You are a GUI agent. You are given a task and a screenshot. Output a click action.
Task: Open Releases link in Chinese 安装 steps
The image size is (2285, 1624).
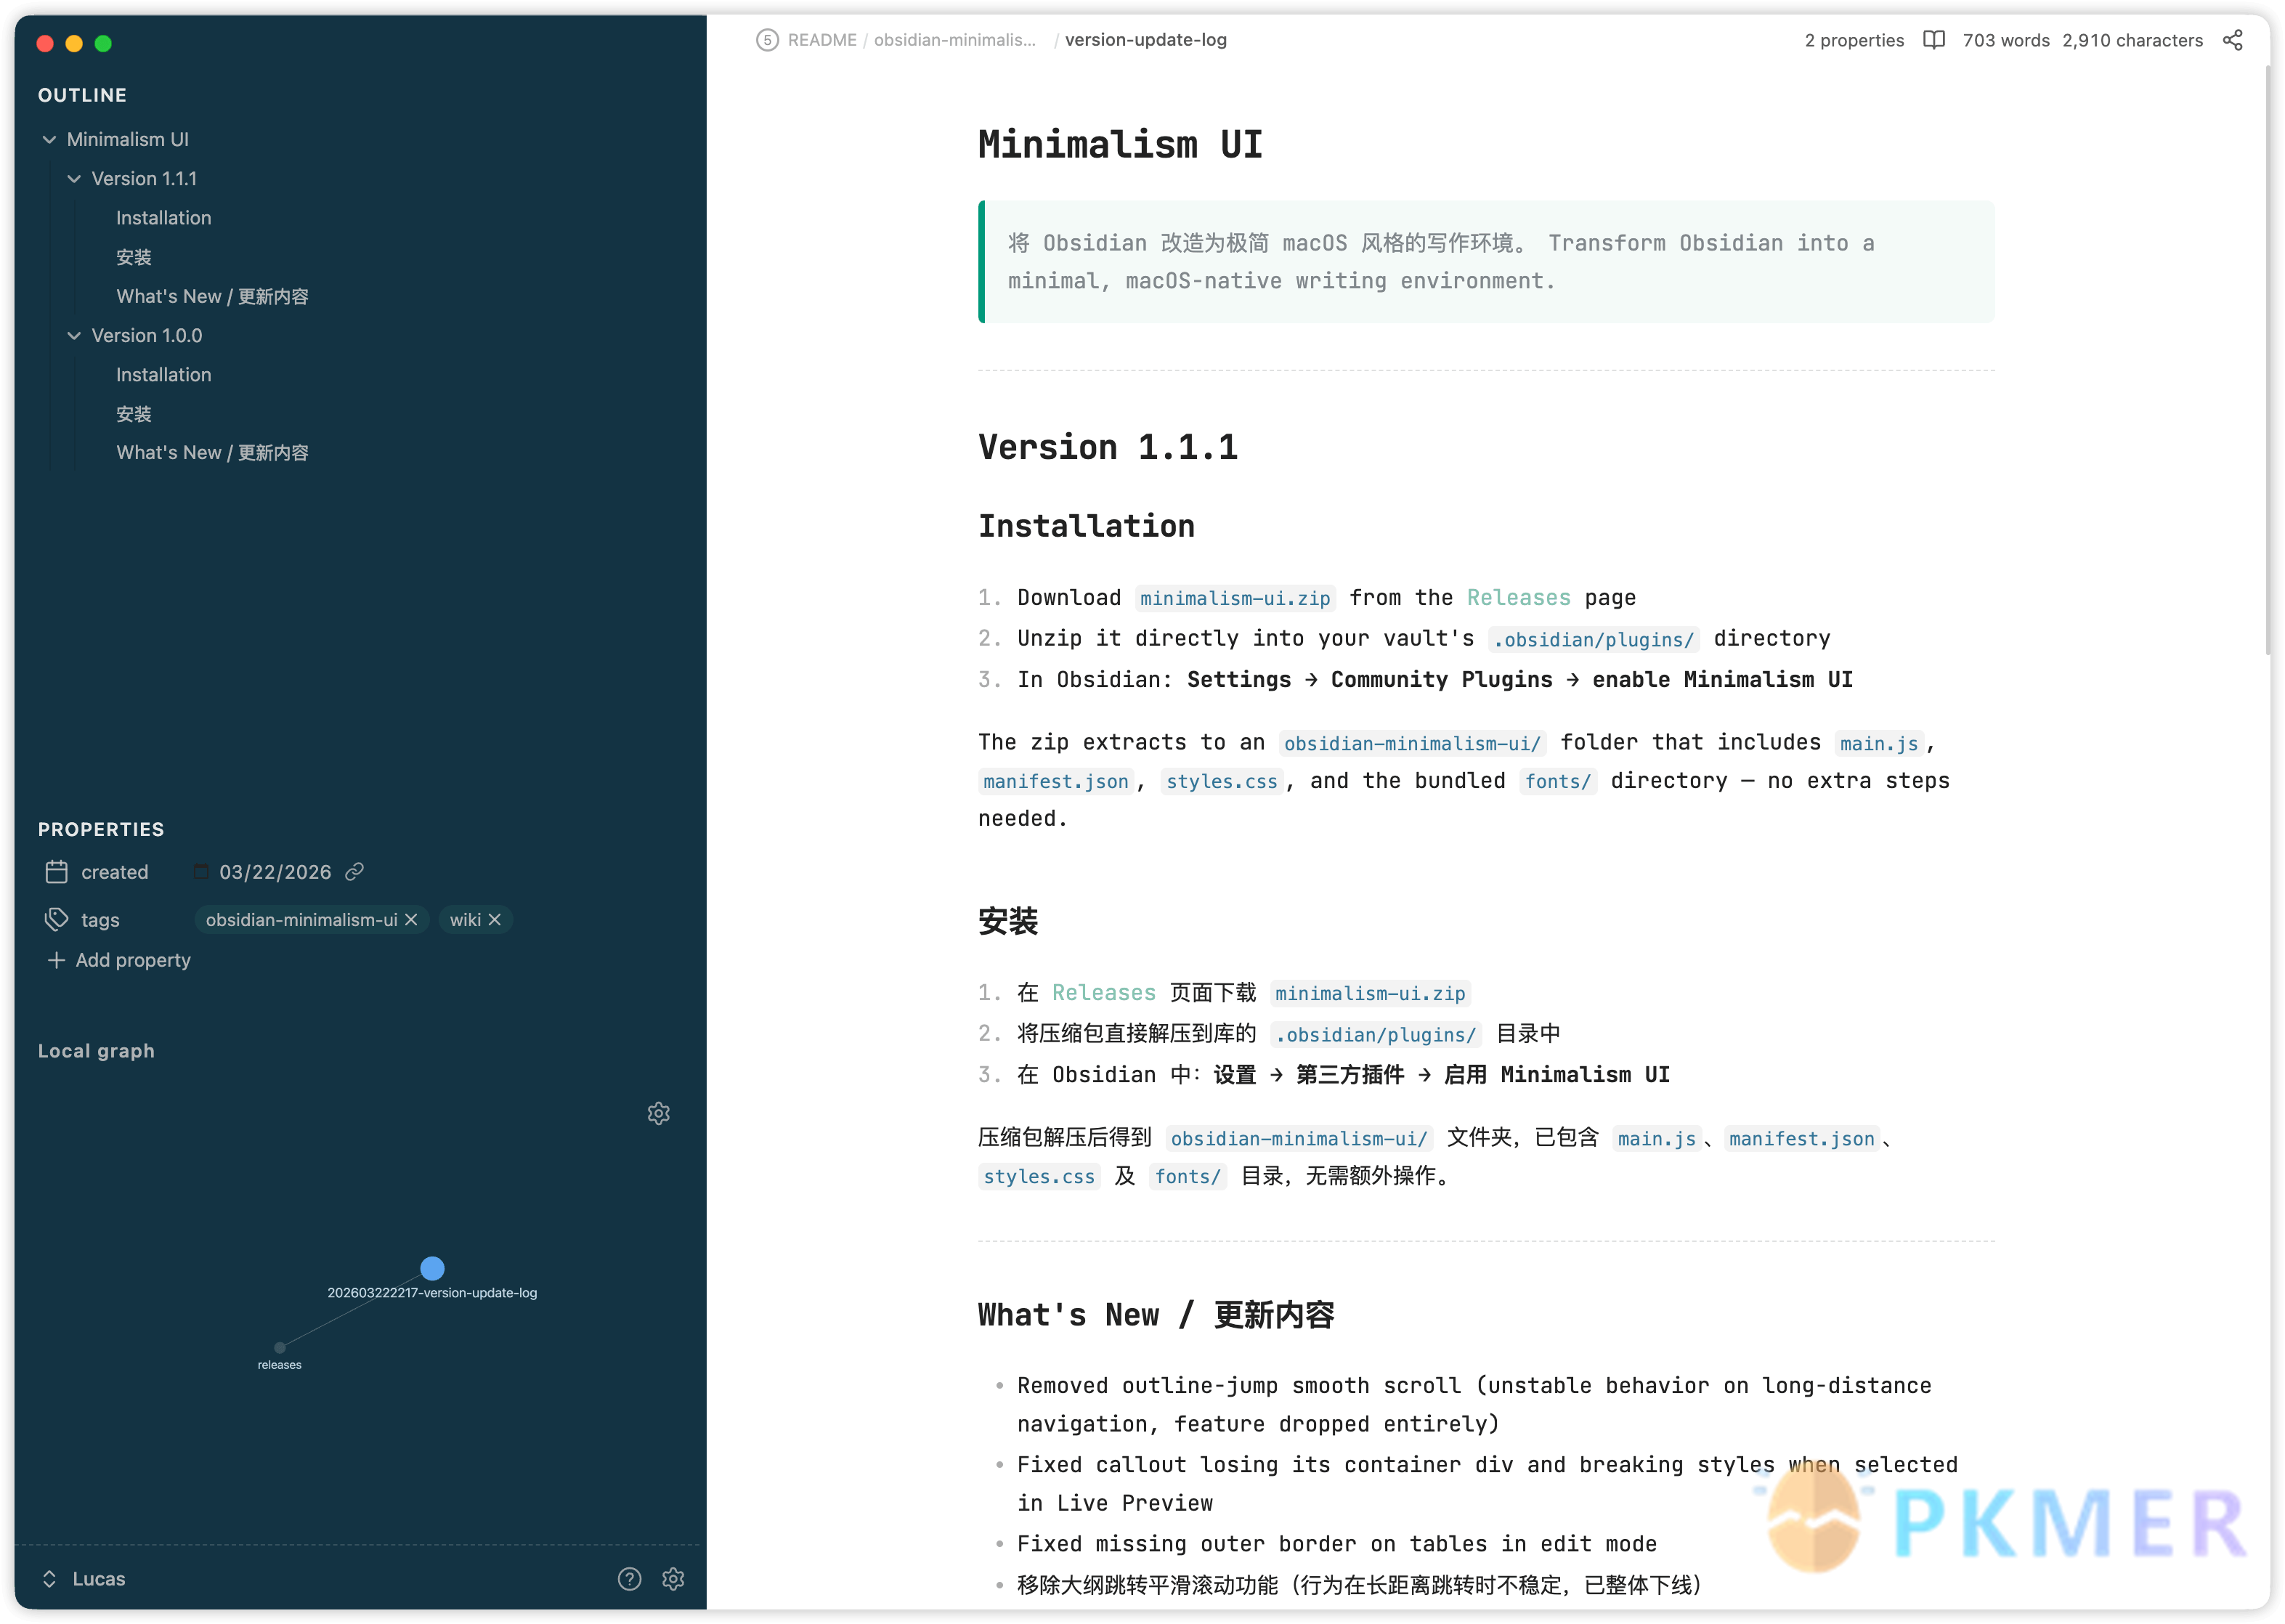[1103, 993]
